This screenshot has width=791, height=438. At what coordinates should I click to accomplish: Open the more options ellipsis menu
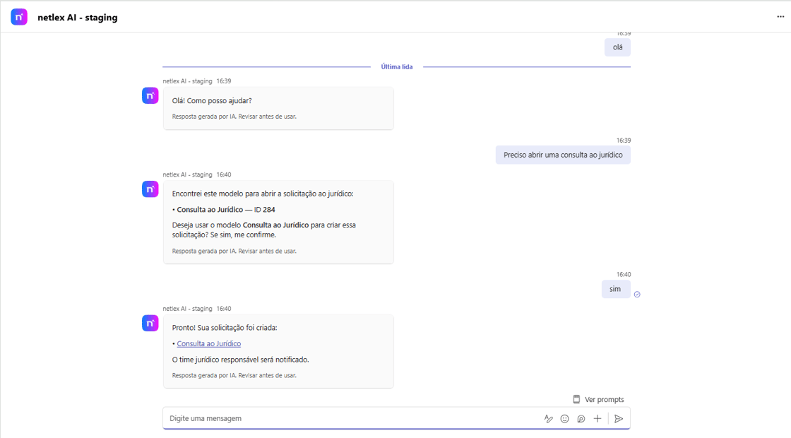coord(780,17)
